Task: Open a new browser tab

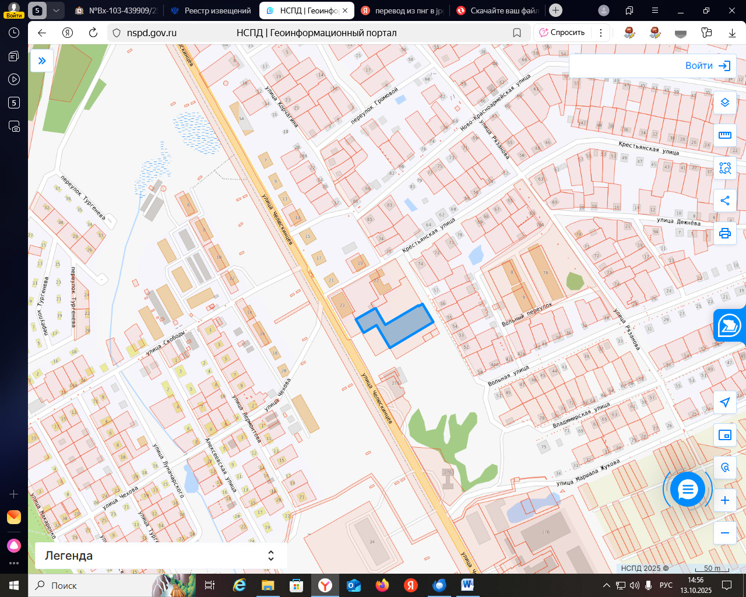Action: pyautogui.click(x=556, y=10)
